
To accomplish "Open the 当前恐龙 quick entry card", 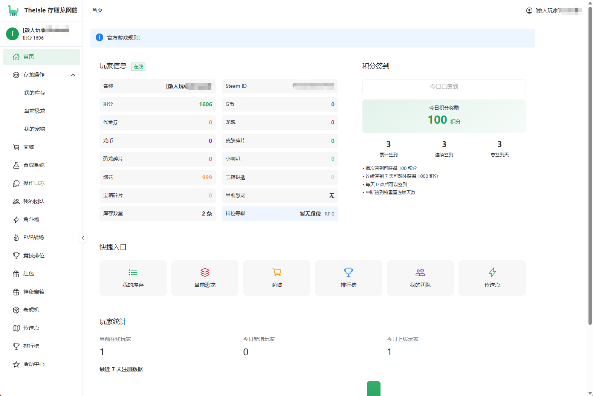I will [205, 278].
